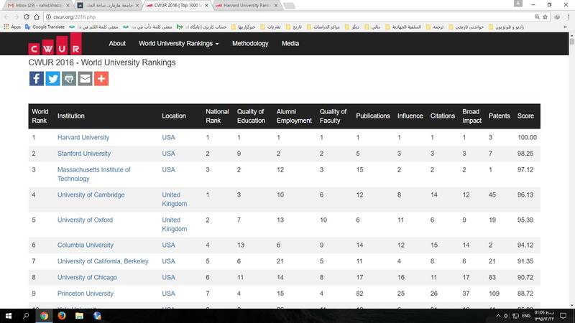The width and height of the screenshot is (575, 323).
Task: Open the orange plus more-sharing icon
Action: click(101, 78)
